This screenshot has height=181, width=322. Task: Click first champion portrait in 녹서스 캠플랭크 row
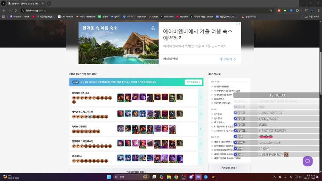[120, 129]
